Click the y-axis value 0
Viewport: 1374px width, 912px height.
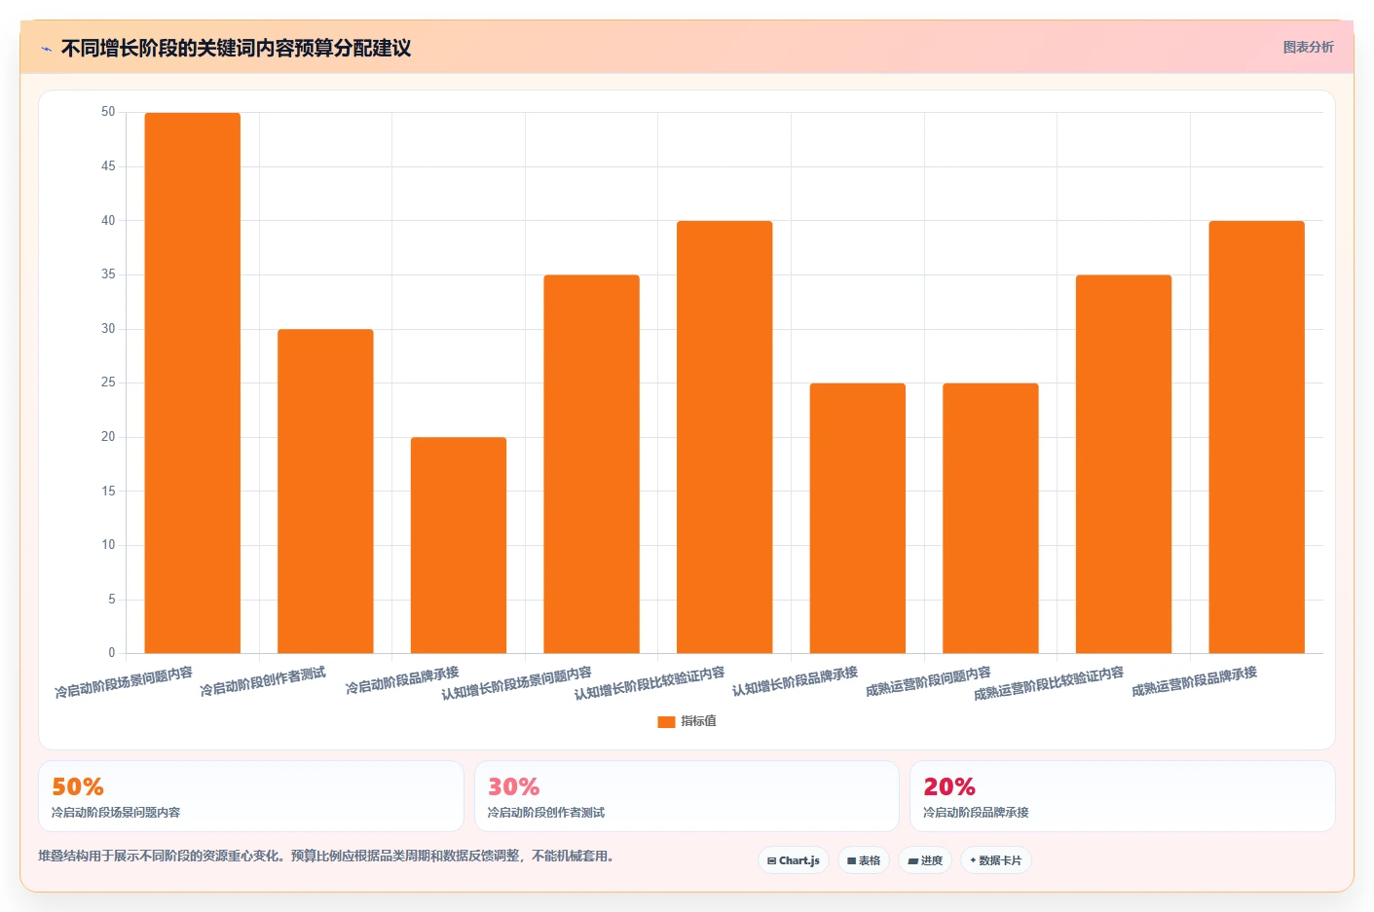point(112,653)
